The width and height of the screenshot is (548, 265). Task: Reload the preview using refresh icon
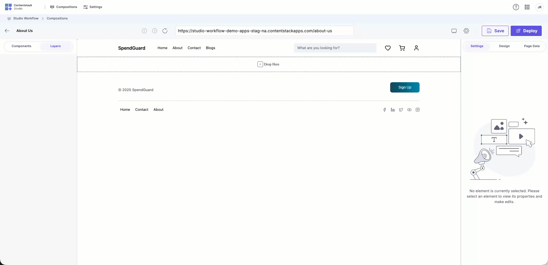(165, 31)
